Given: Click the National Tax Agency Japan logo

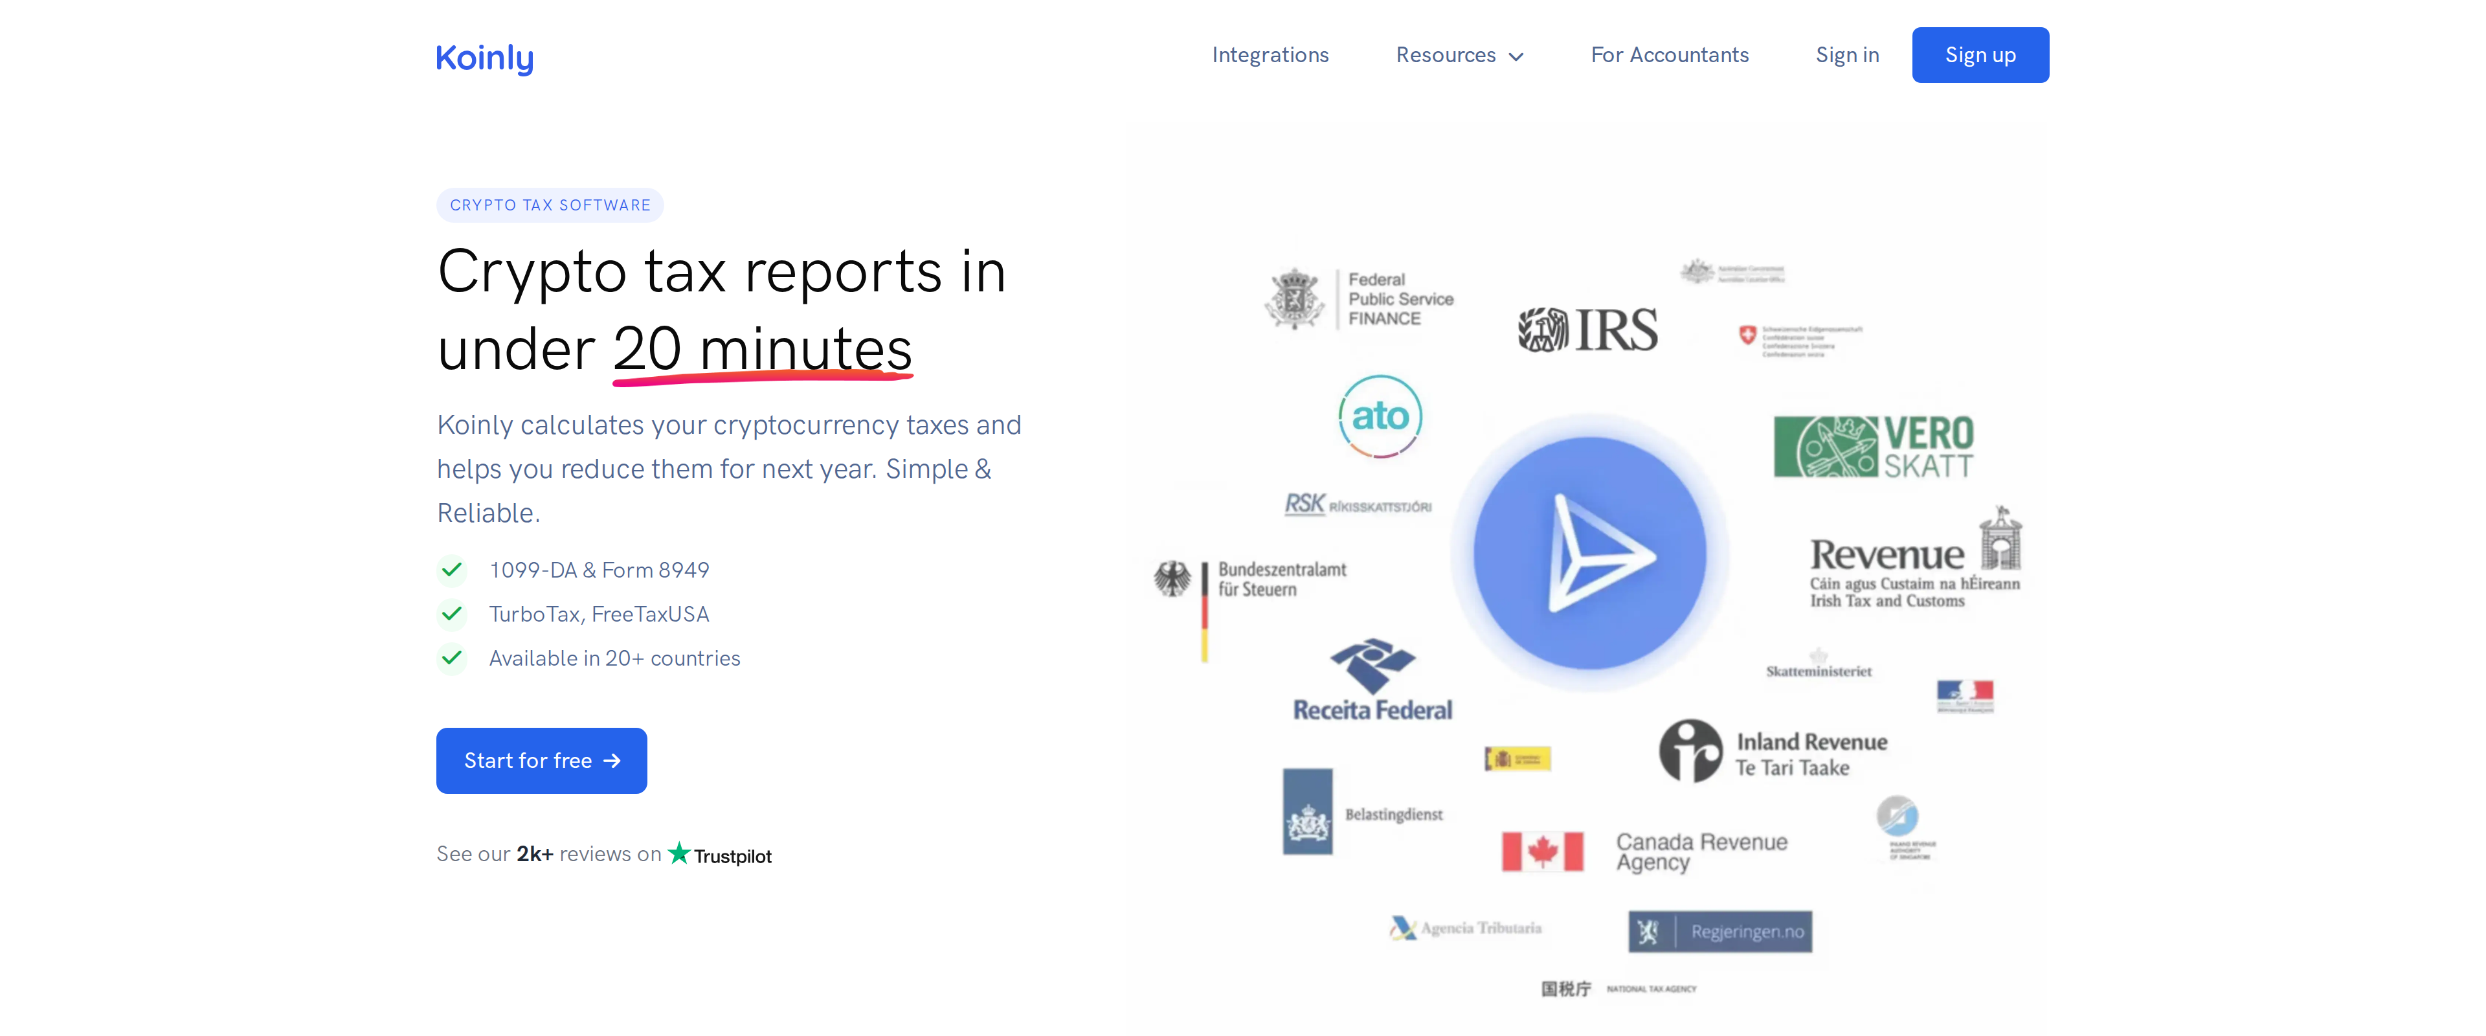Looking at the screenshot, I should pyautogui.click(x=1617, y=989).
